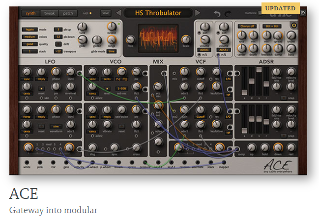
Task: Click the midi activity indicator
Action: (90, 13)
